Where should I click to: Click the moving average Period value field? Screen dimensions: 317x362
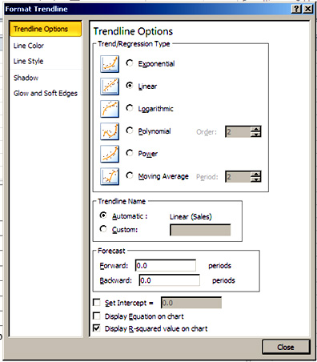point(238,177)
